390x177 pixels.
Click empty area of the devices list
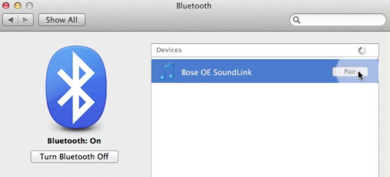click(x=265, y=129)
